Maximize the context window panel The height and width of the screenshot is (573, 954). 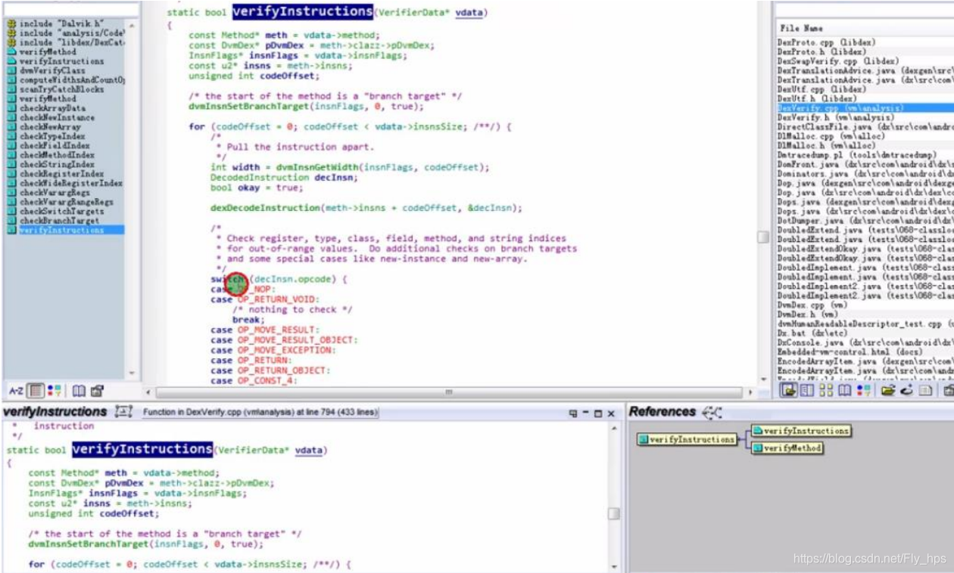[598, 413]
